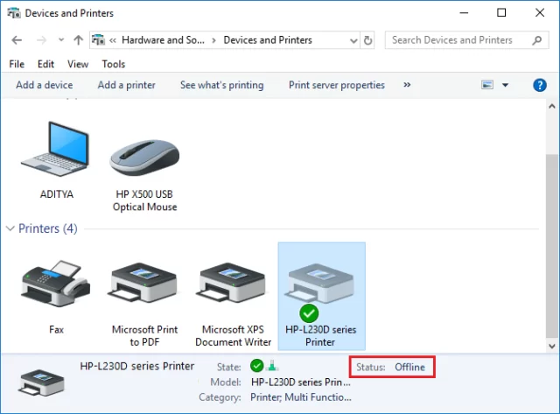The image size is (560, 414).
Task: Collapse the Printers (4) group
Action: [x=10, y=228]
